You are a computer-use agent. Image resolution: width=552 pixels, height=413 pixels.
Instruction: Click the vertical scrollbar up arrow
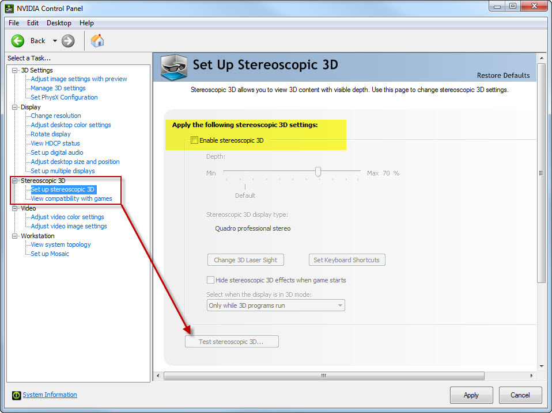pos(542,58)
